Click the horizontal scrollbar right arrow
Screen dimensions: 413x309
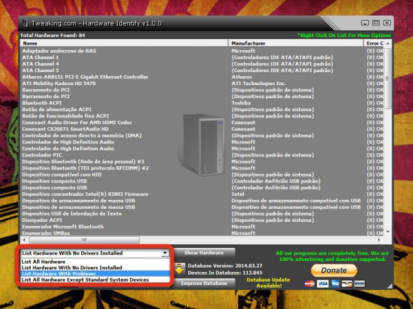click(379, 240)
